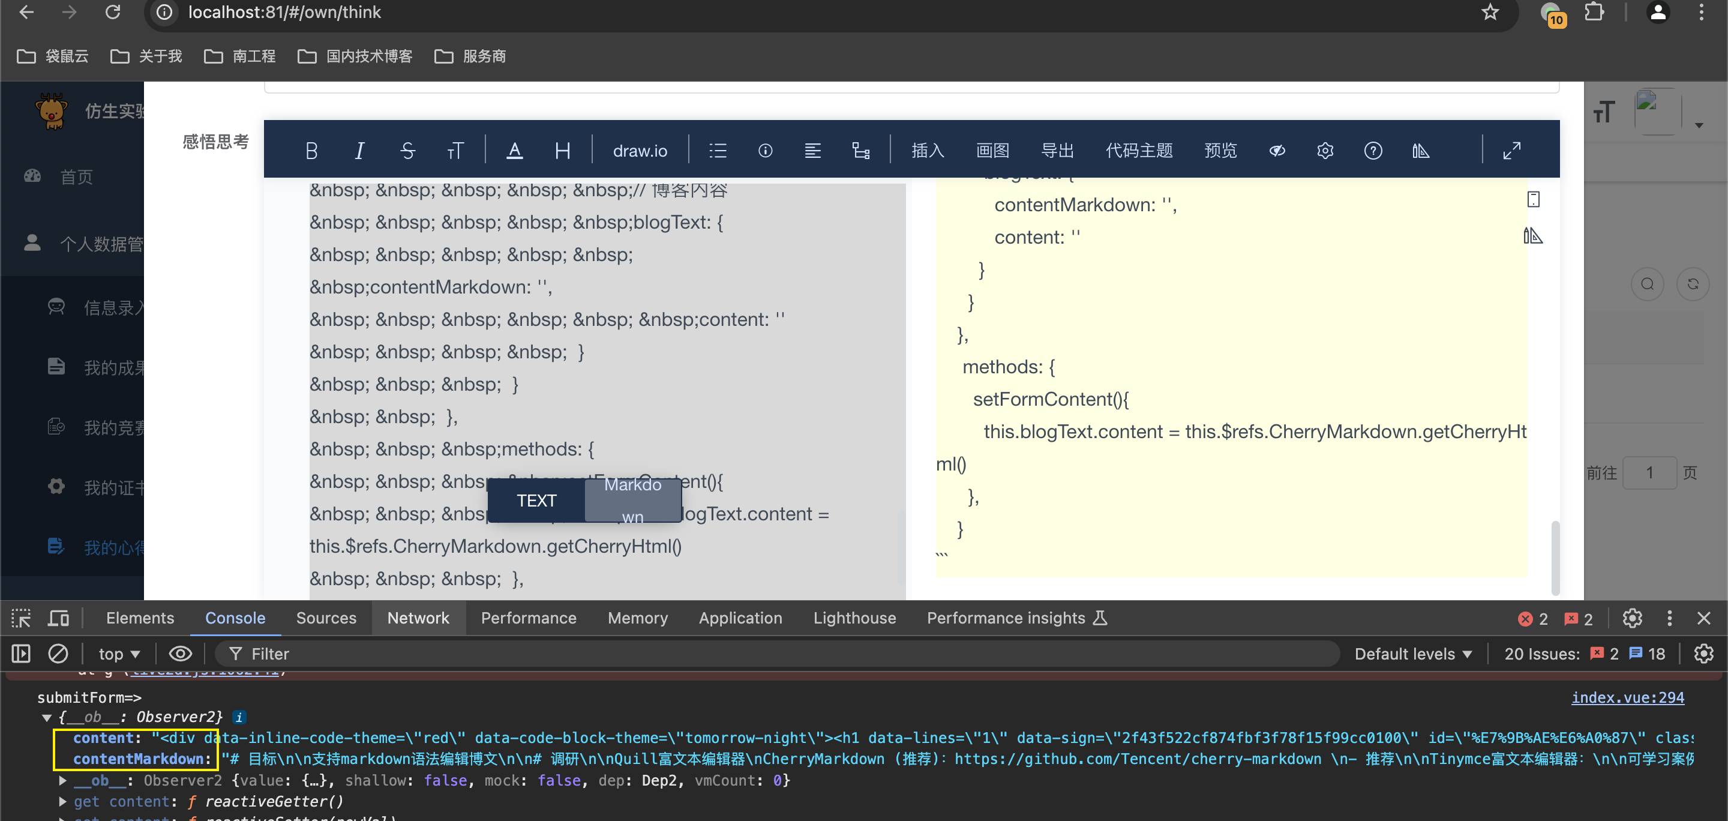The height and width of the screenshot is (821, 1728).
Task: Copy content icon in preview pane
Action: [1534, 199]
